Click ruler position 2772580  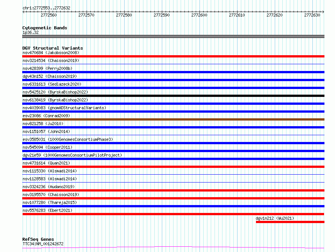point(124,15)
